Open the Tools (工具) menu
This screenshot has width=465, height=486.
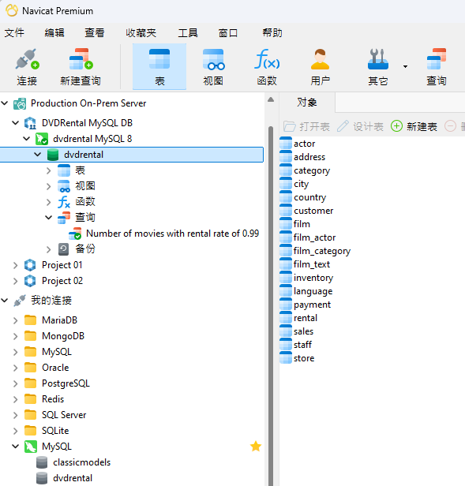(x=188, y=32)
